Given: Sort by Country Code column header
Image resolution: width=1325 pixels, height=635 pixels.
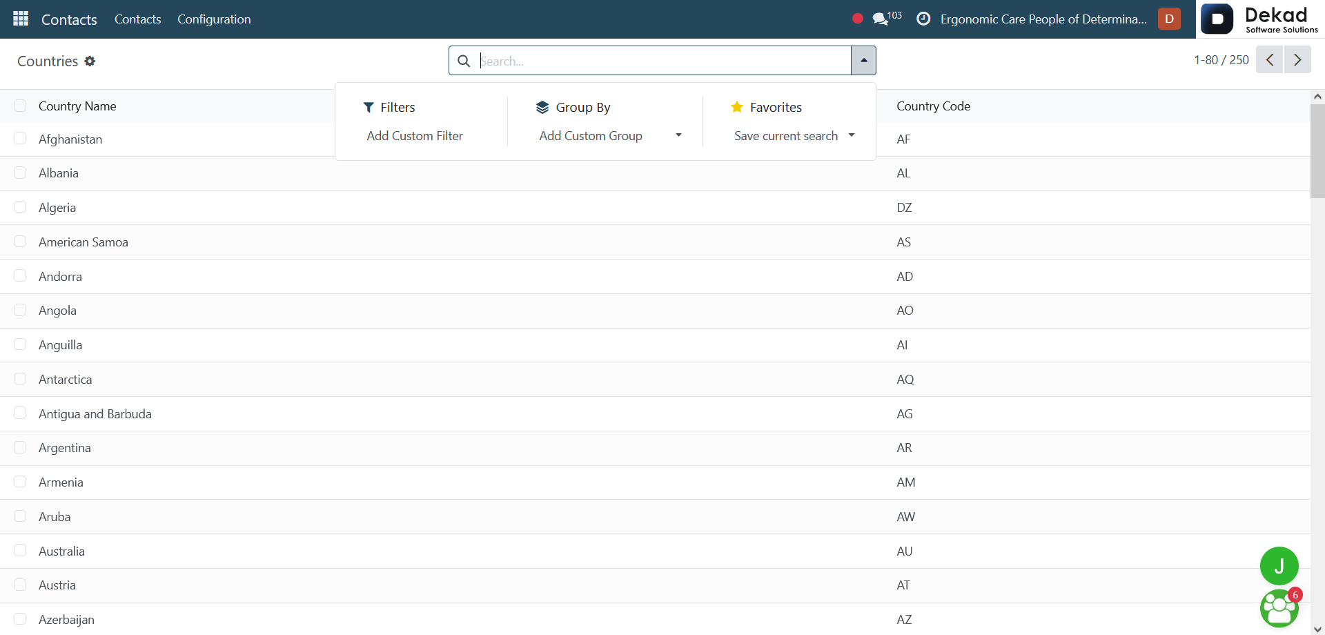Looking at the screenshot, I should [933, 106].
